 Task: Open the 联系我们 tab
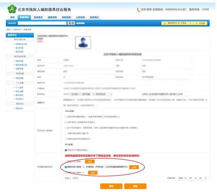[94, 17]
